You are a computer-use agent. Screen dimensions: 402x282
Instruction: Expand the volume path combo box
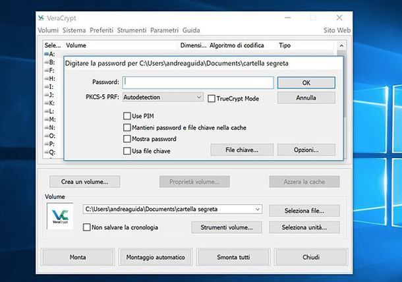pos(258,209)
